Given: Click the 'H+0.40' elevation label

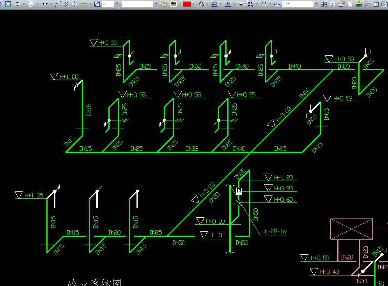Looking at the screenshot, I should click(330, 272).
